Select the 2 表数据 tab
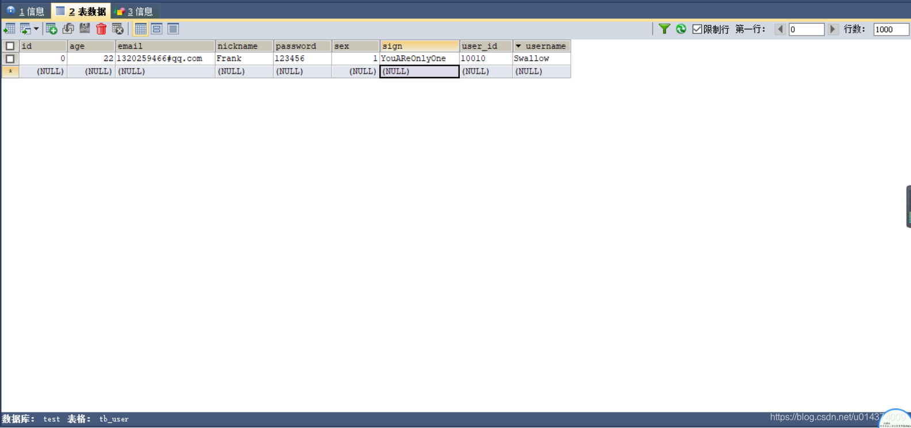This screenshot has height=428, width=911. point(81,11)
